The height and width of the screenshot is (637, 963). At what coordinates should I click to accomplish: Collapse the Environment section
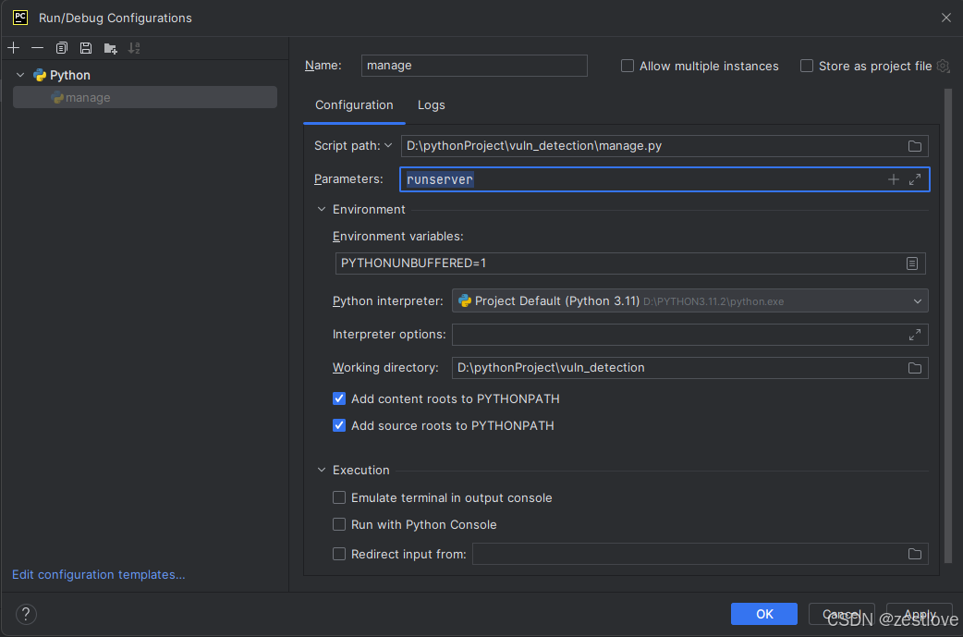coord(322,210)
